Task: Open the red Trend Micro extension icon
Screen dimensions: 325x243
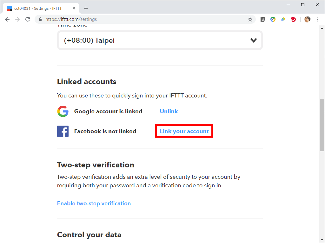Action: [293, 19]
